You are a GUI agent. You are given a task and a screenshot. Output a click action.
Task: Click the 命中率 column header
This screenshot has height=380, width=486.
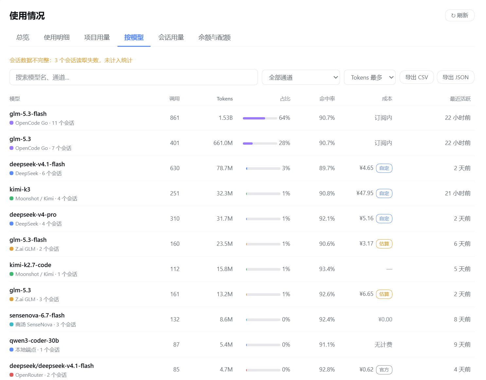pos(327,99)
